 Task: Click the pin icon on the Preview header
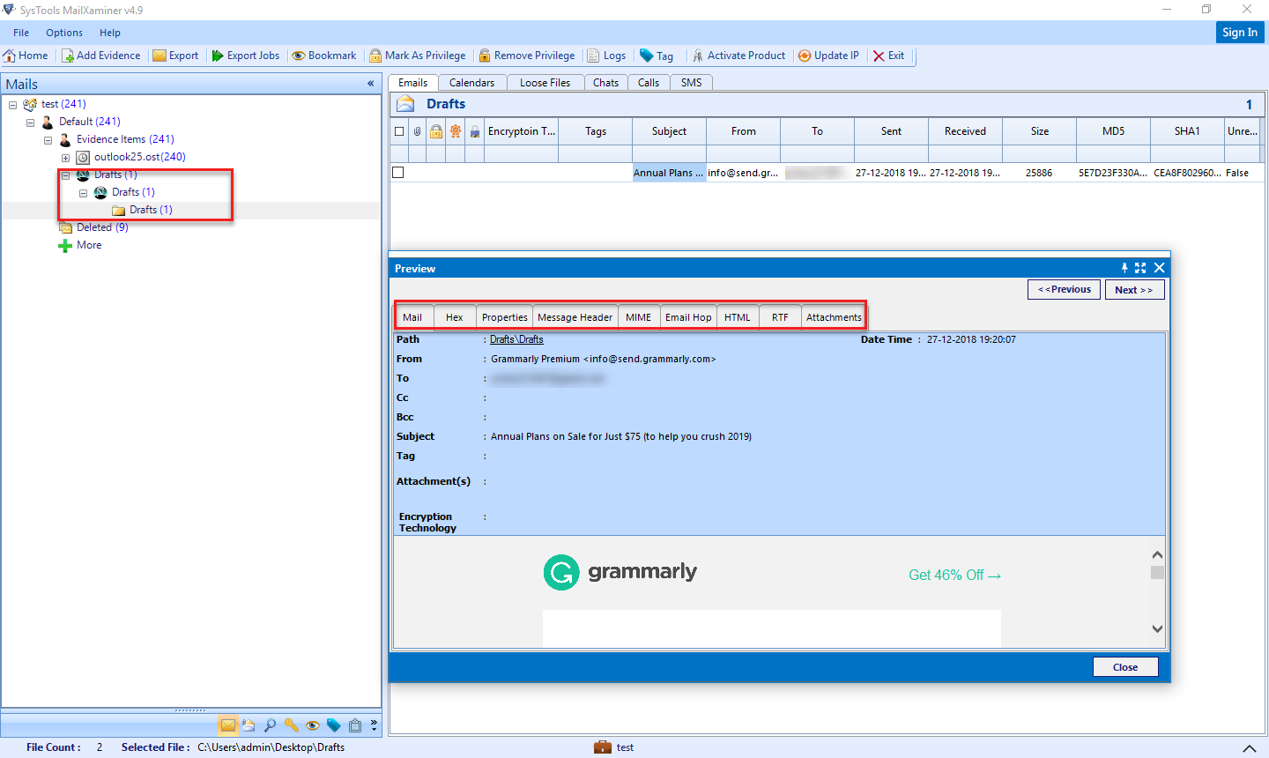pyautogui.click(x=1124, y=268)
